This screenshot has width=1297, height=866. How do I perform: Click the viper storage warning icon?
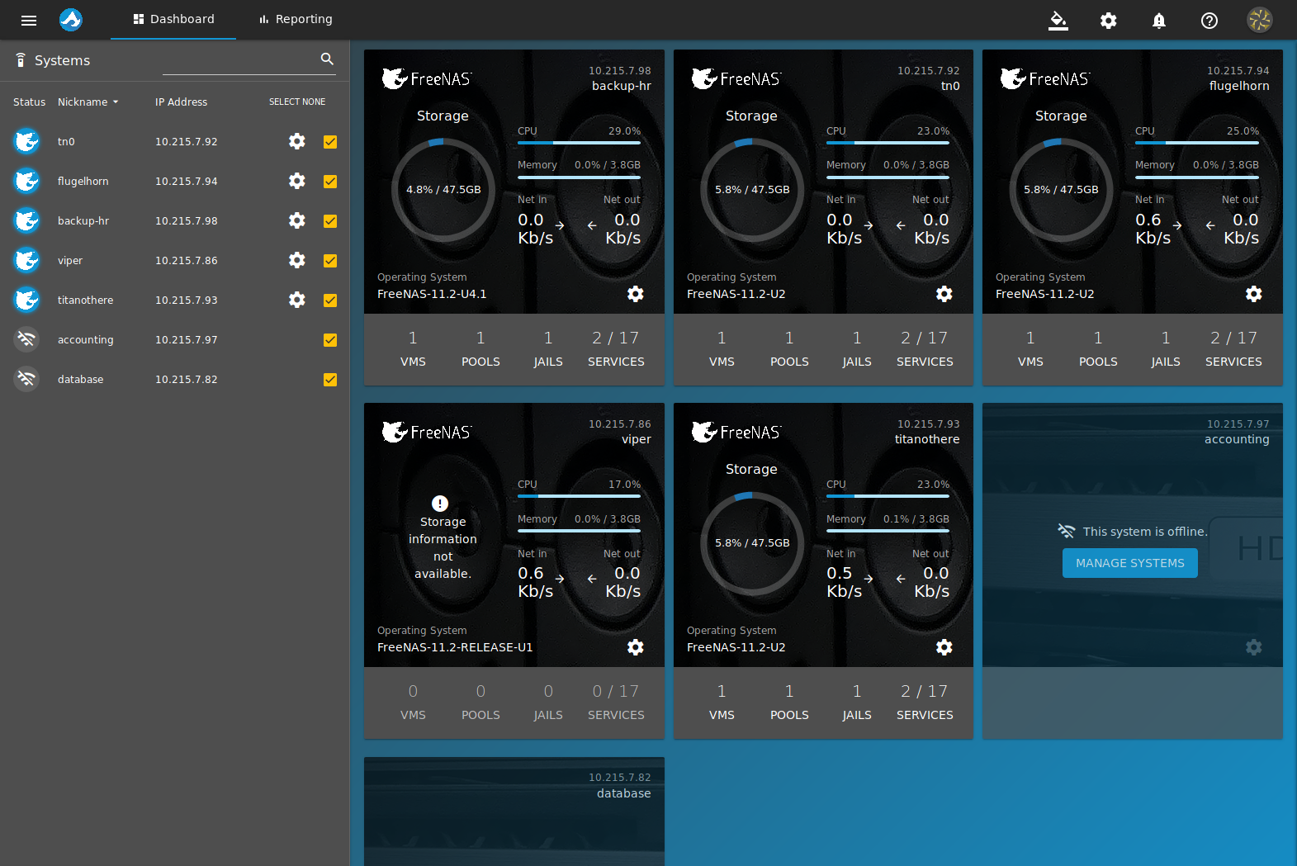pyautogui.click(x=440, y=504)
